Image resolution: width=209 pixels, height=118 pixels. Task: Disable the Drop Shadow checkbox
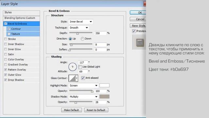[6, 80]
